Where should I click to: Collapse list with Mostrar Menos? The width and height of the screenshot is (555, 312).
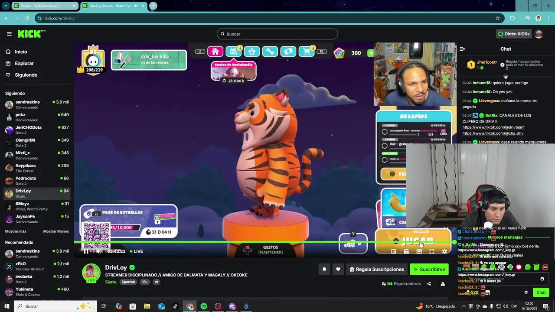(56, 231)
